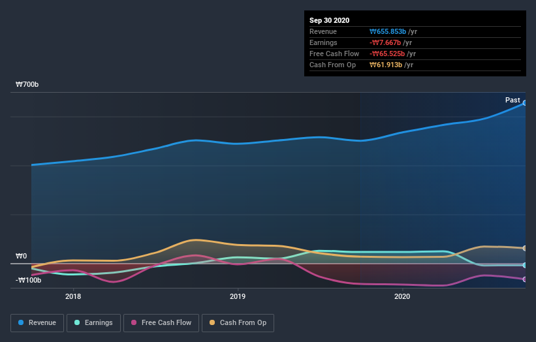Toggle the Revenue legend button

coord(37,323)
